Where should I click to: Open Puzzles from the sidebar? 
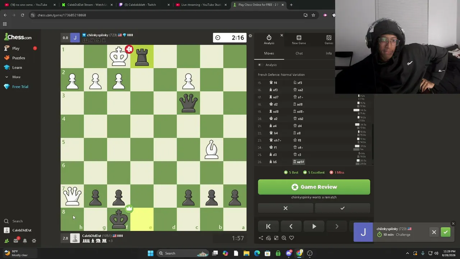[x=18, y=58]
